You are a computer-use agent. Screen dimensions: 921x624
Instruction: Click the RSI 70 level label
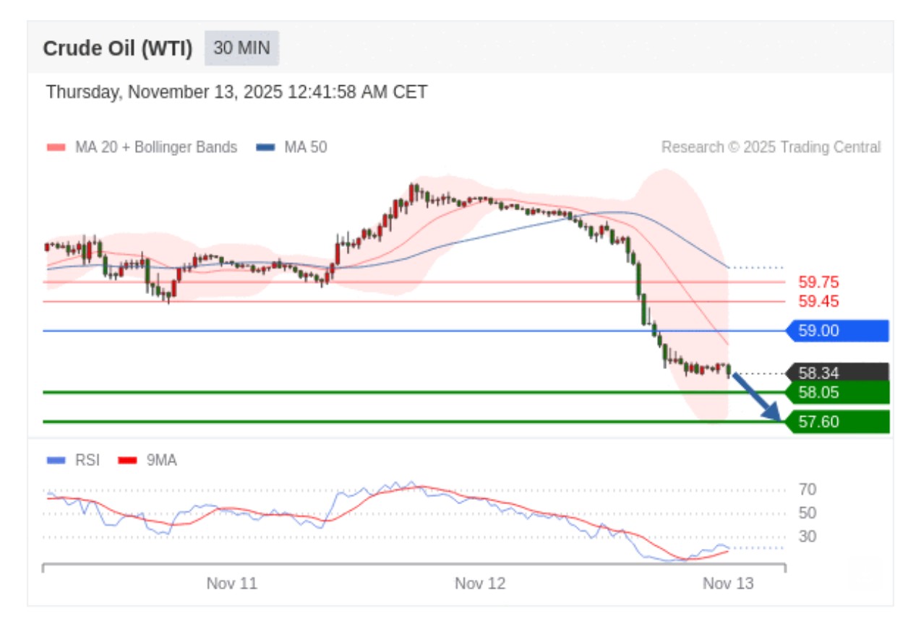click(x=808, y=490)
